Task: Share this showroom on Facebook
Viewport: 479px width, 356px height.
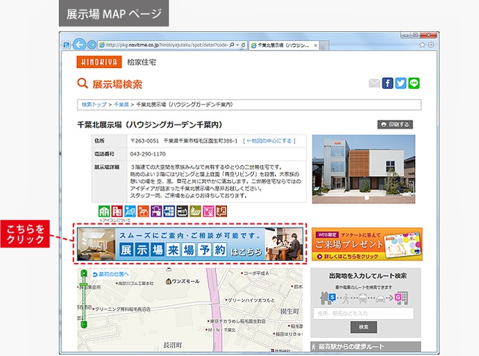Action: click(x=387, y=83)
